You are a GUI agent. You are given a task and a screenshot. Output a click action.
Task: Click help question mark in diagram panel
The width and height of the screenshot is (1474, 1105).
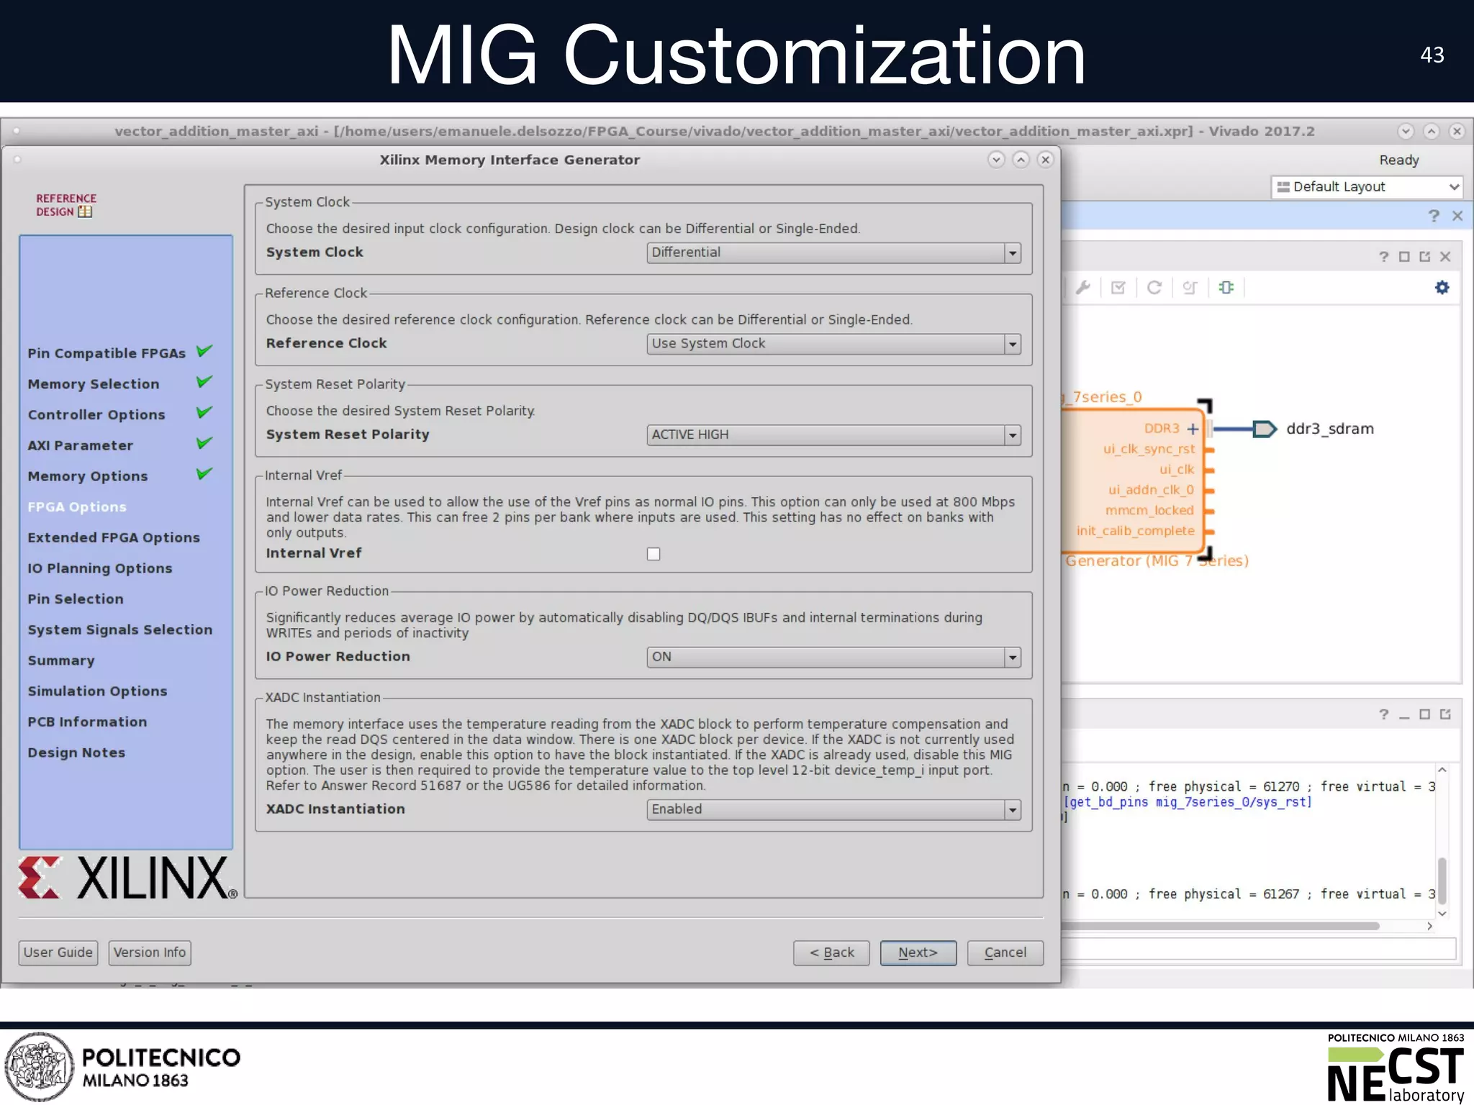(x=1383, y=257)
